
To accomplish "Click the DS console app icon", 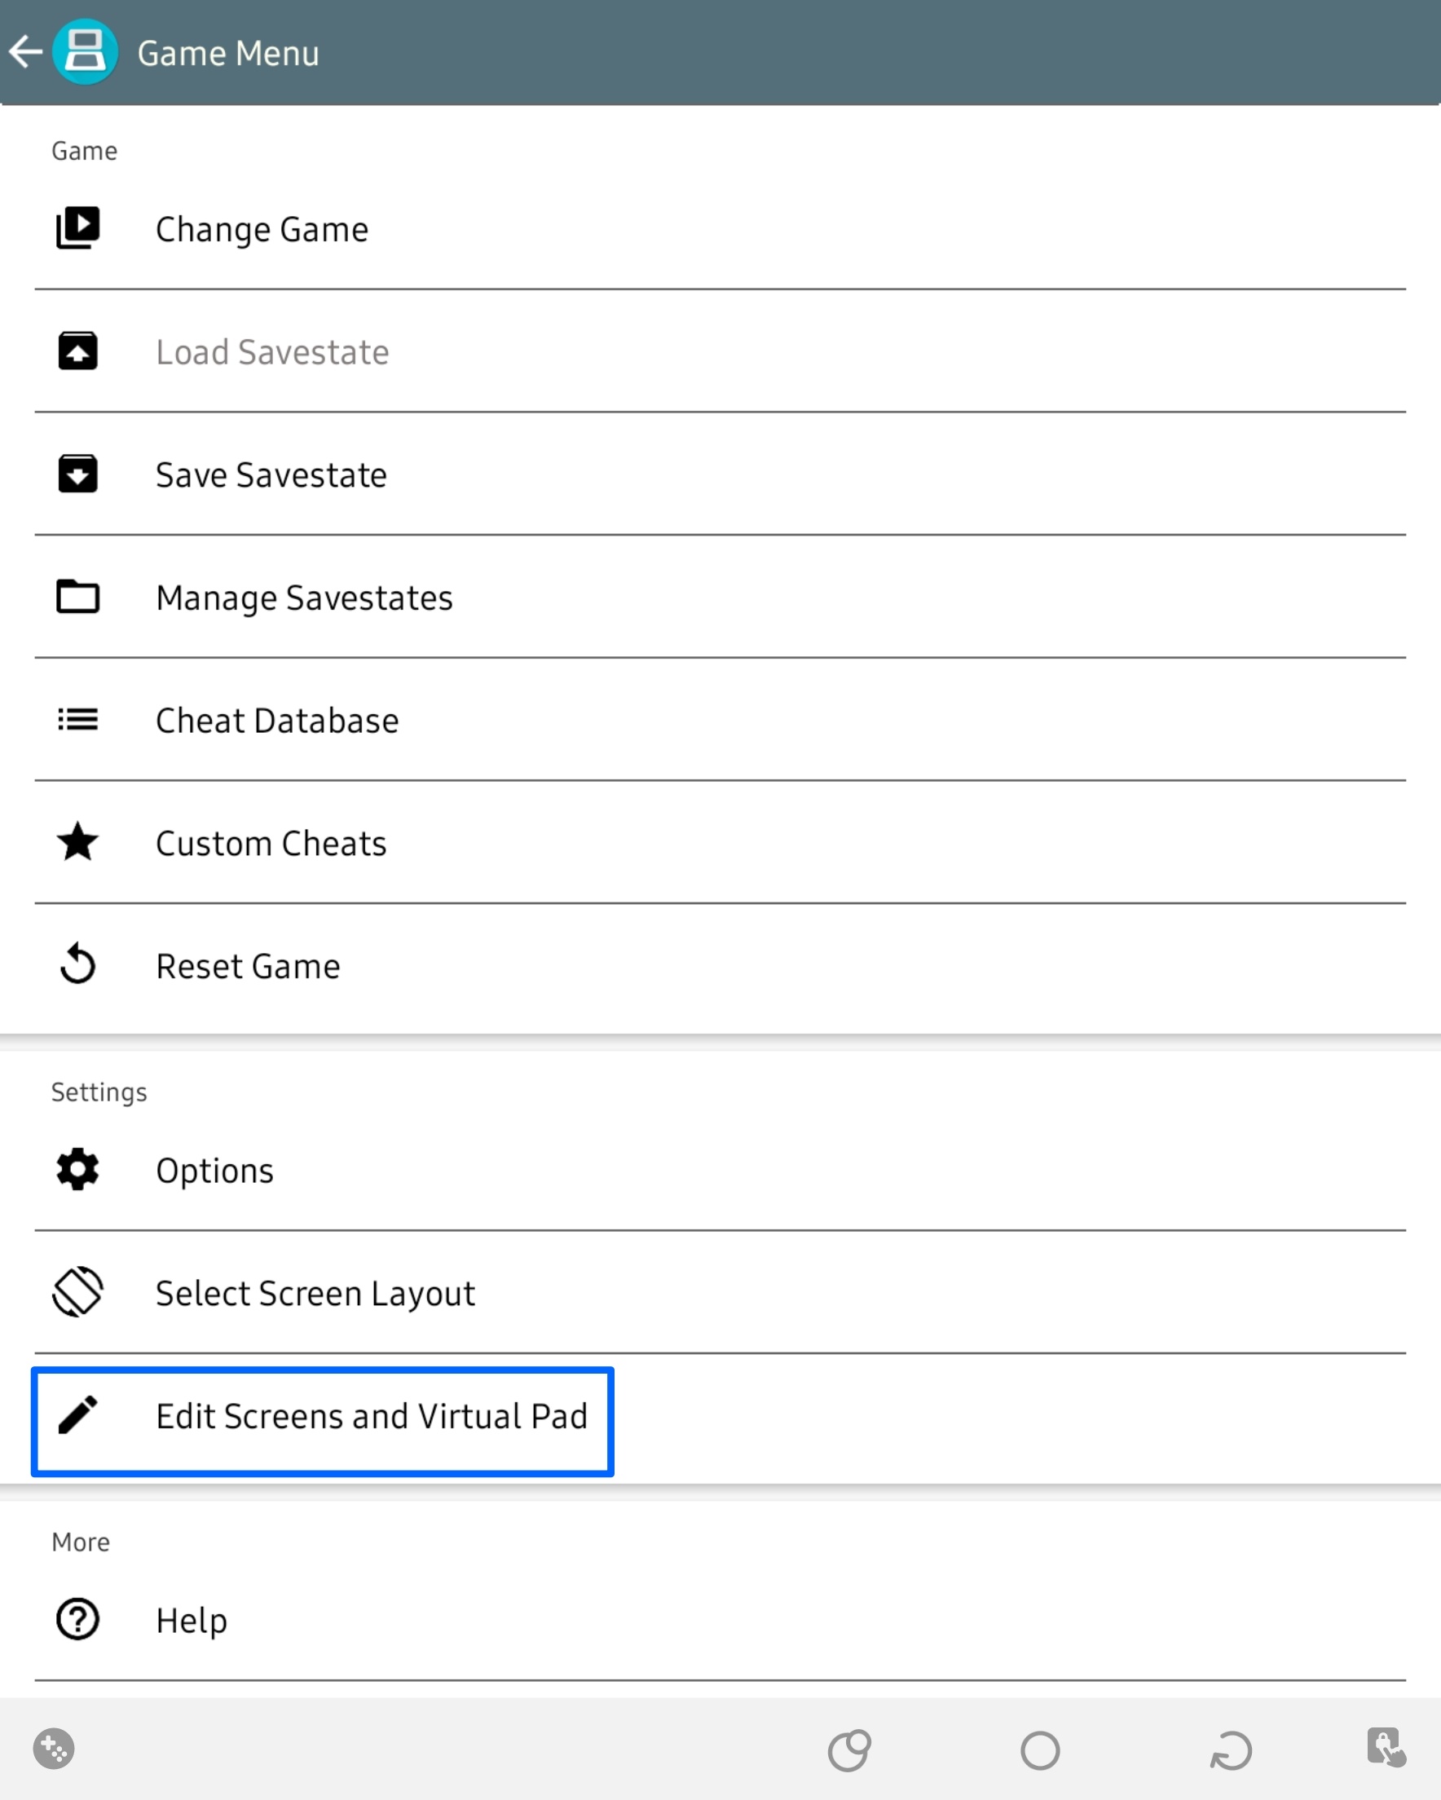I will pyautogui.click(x=84, y=51).
